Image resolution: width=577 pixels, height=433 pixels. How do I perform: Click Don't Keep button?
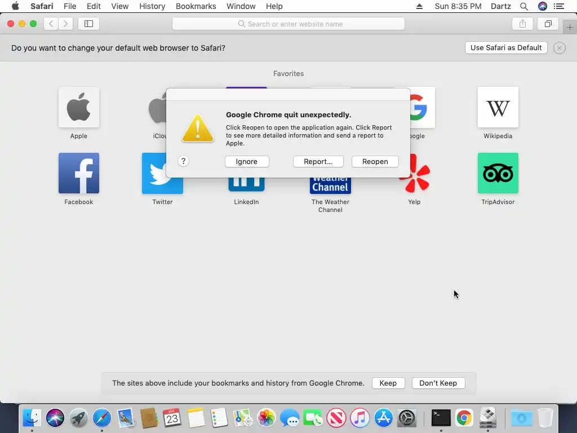438,383
